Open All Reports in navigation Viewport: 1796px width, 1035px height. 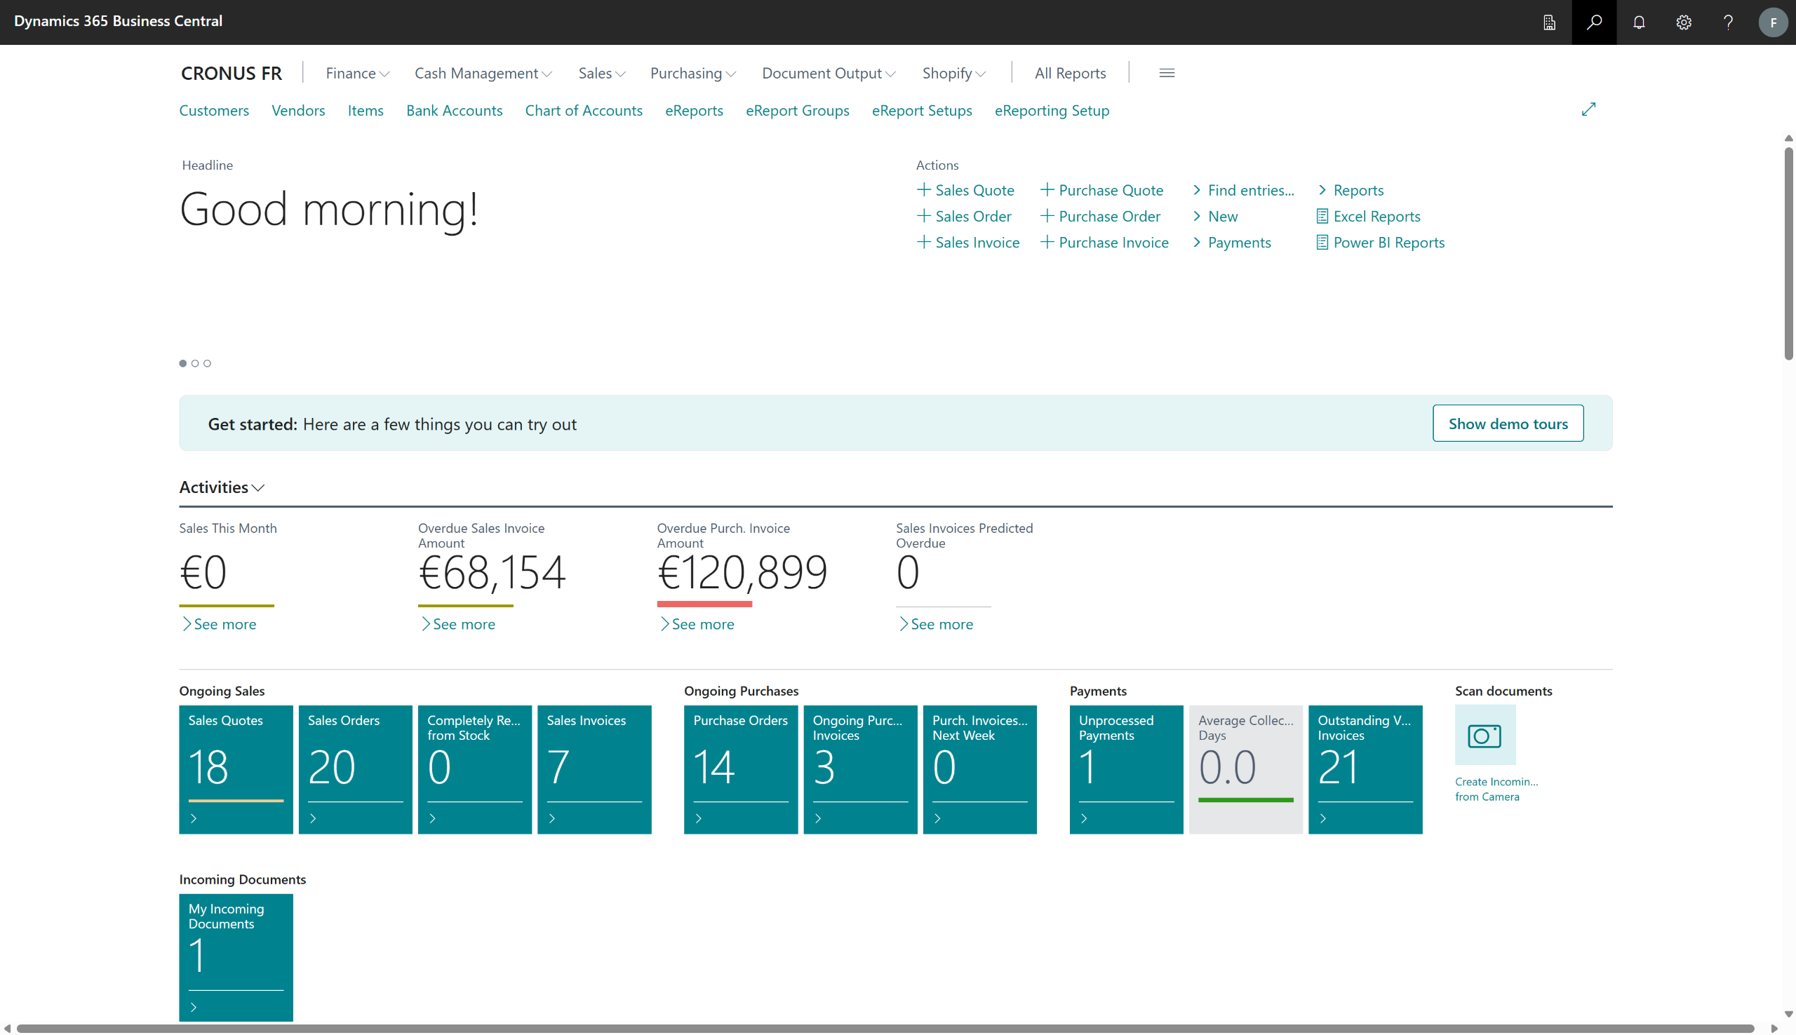[x=1070, y=73]
